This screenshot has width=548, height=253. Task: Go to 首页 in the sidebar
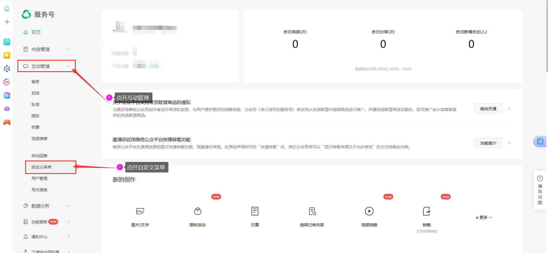[x=36, y=32]
